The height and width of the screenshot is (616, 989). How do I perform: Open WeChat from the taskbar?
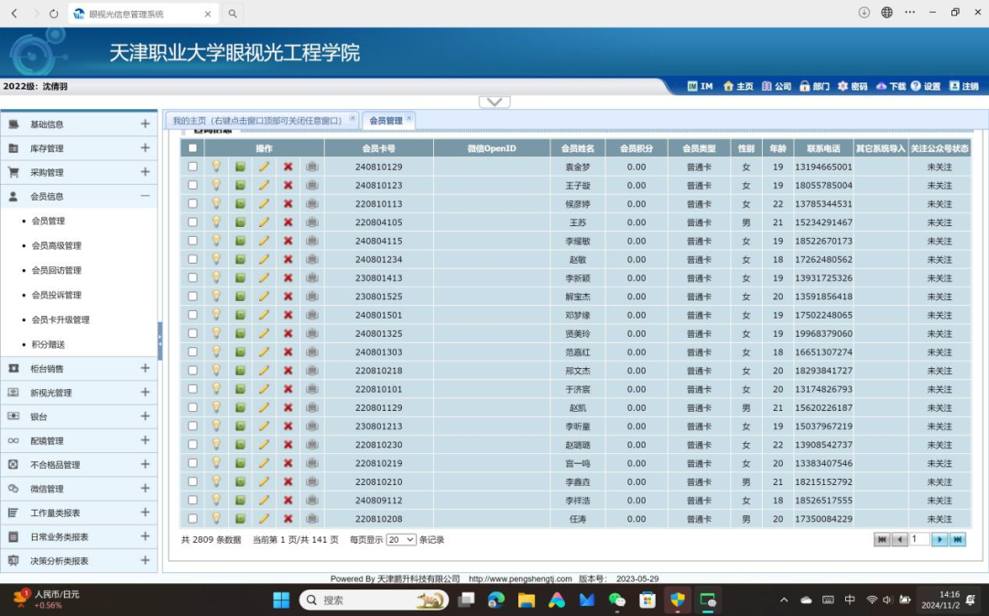tap(616, 600)
